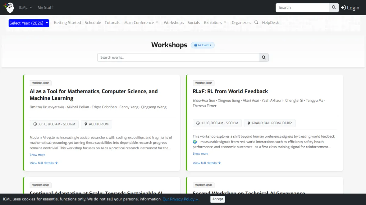This screenshot has height=205, width=366.
Task: Click the Workshops page heading
Action: [x=169, y=45]
